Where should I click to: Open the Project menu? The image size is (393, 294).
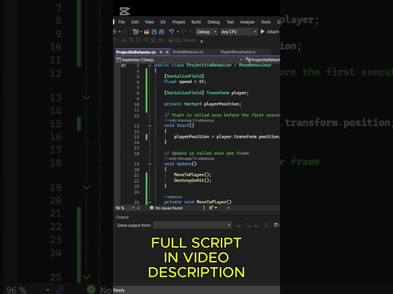coord(179,22)
